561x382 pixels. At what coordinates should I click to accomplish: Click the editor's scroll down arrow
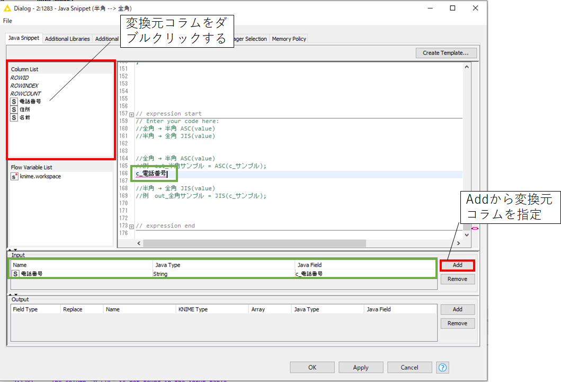(x=467, y=235)
